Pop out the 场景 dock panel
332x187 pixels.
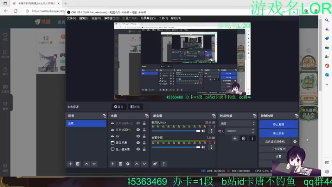point(105,116)
